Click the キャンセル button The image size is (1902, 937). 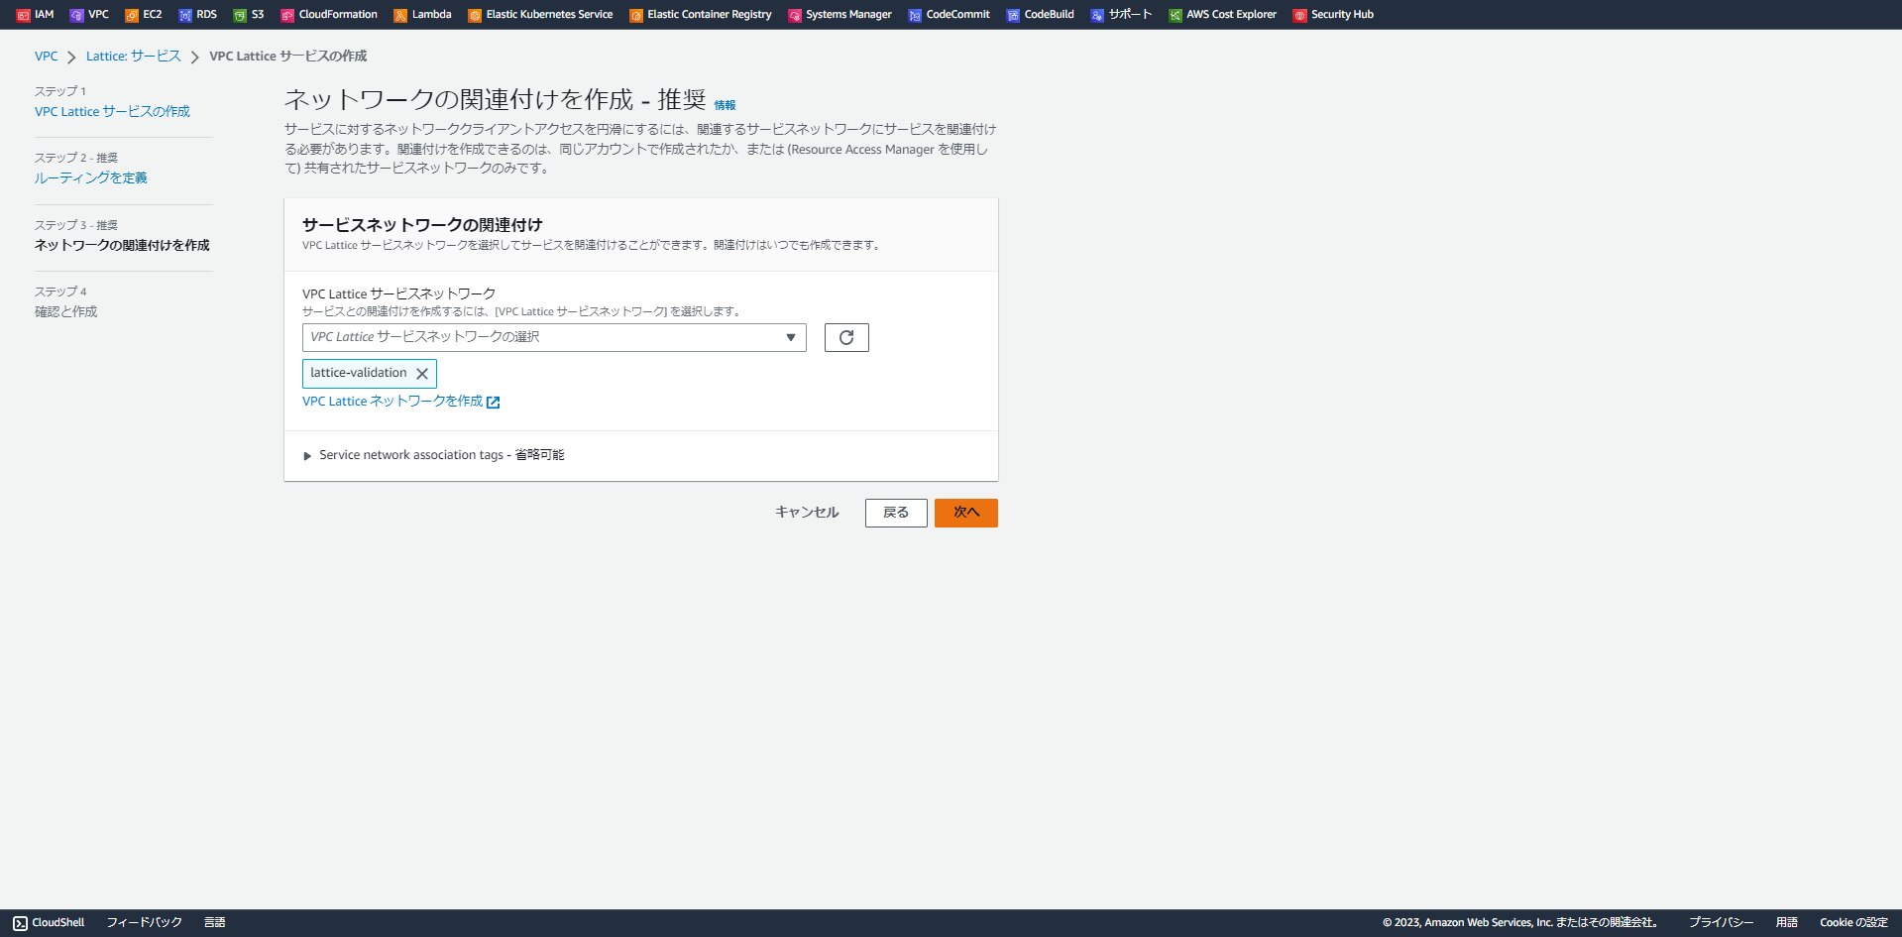(807, 513)
